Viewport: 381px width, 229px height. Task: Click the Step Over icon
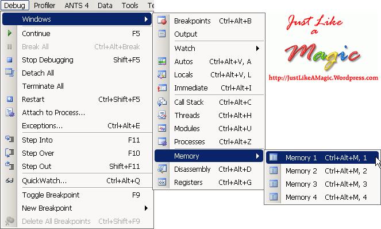[x=9, y=152]
